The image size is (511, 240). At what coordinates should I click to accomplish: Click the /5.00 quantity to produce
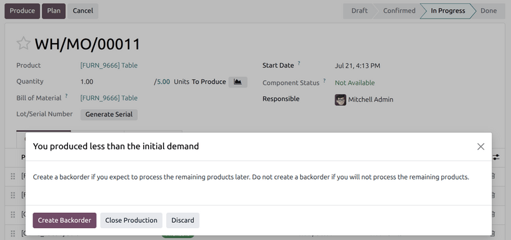[x=162, y=82]
